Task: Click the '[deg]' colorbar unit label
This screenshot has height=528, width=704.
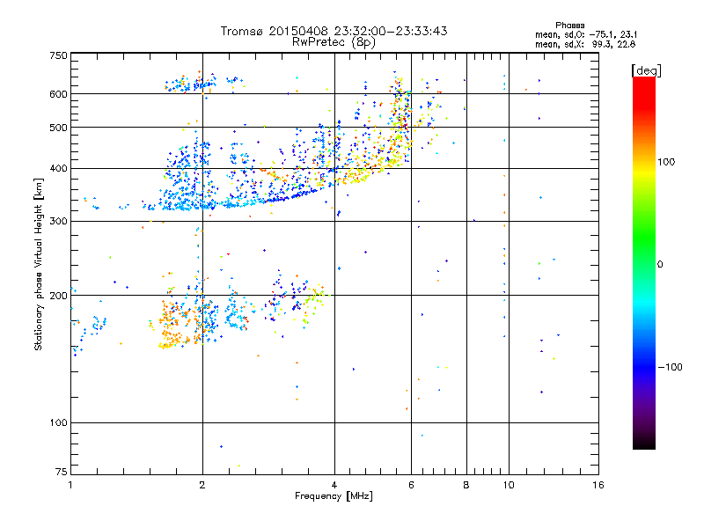Action: 646,70
